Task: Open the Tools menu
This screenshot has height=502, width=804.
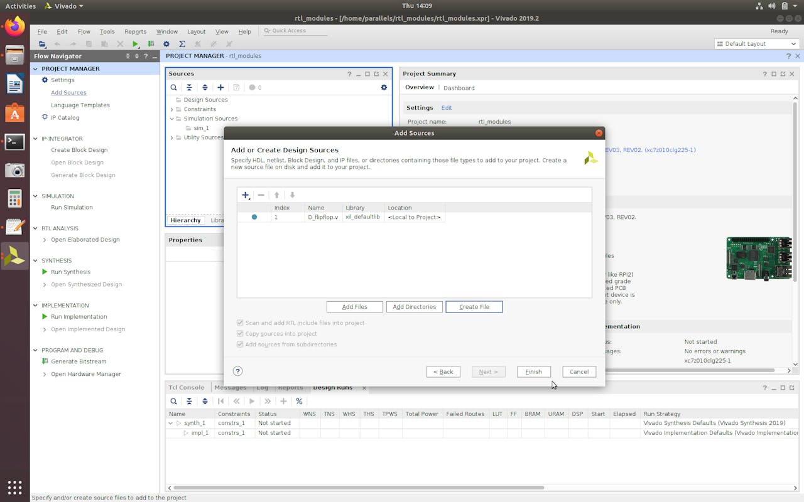Action: [107, 31]
